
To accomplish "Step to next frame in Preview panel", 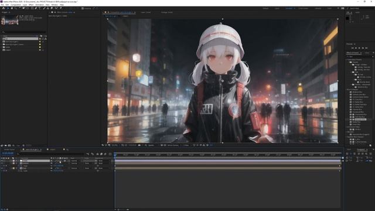I will [363, 48].
